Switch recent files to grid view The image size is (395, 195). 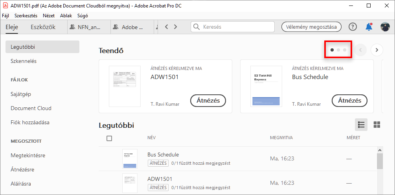point(377,125)
